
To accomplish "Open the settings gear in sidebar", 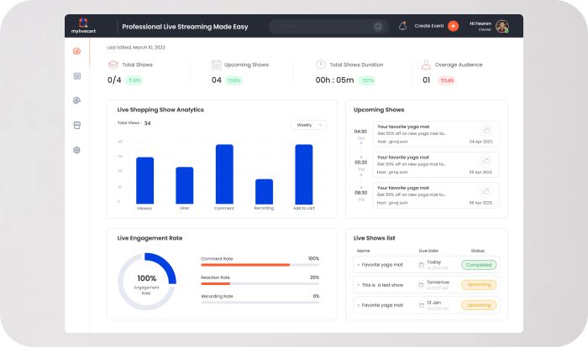I will tap(76, 150).
